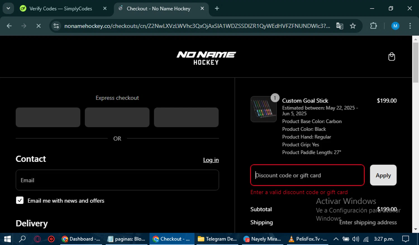Click the Discount code or gift card field
The height and width of the screenshot is (245, 419).
(x=307, y=175)
